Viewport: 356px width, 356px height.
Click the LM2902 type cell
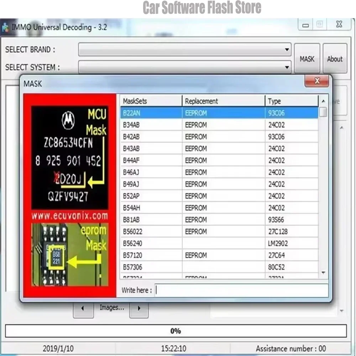[x=292, y=243]
